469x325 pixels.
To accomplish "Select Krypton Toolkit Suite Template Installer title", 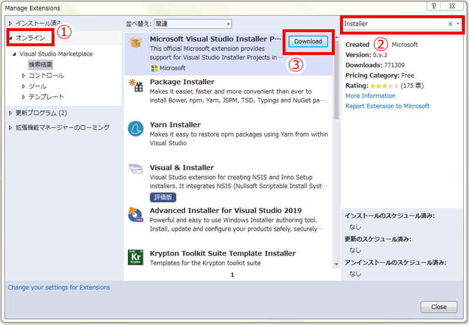I will [x=223, y=254].
